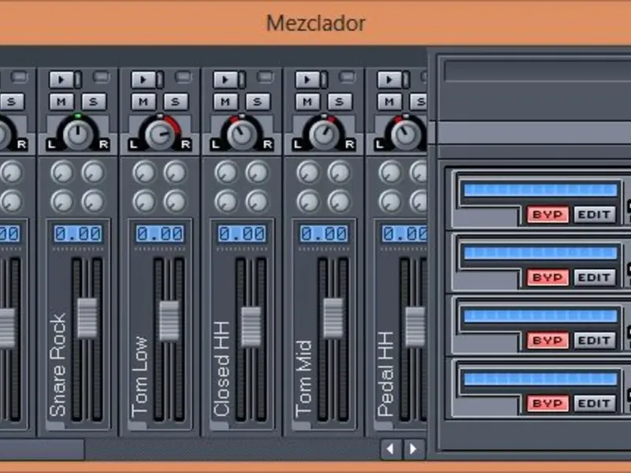Bypass the fourth effect slot
Image resolution: width=631 pixels, height=473 pixels.
pyautogui.click(x=547, y=404)
